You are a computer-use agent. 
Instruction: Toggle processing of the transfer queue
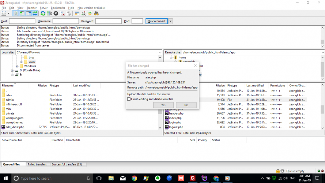[49, 14]
